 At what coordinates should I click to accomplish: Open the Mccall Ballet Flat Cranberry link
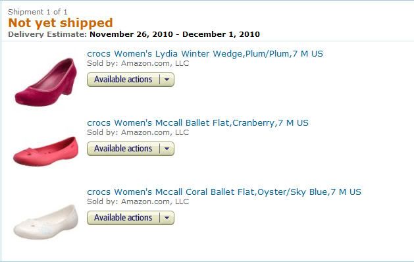[197, 123]
